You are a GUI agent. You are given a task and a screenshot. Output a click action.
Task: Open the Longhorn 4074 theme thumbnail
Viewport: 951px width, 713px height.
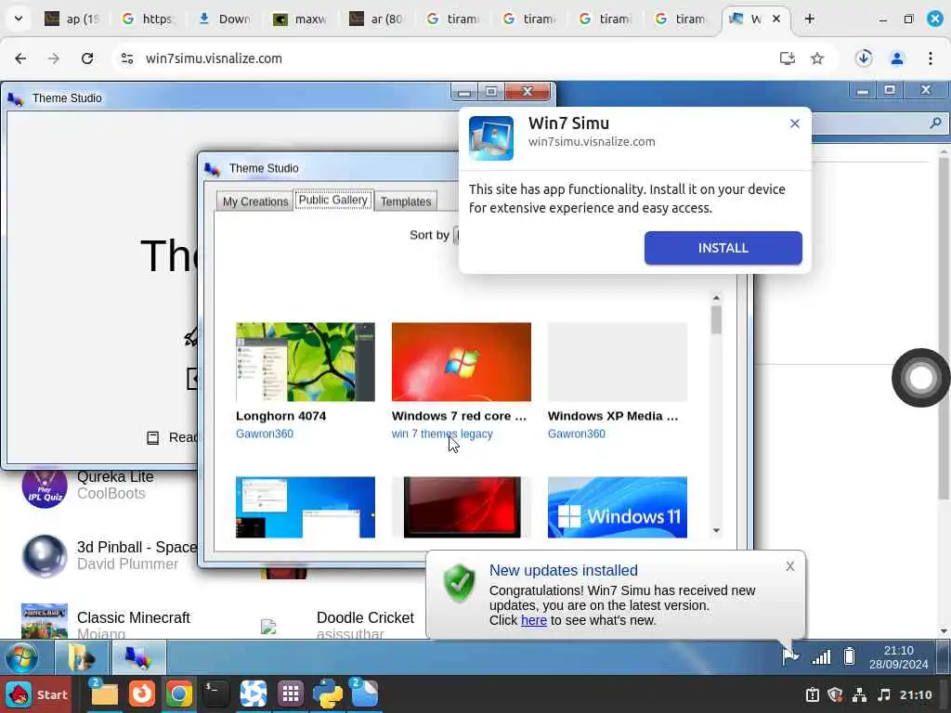[x=305, y=362]
